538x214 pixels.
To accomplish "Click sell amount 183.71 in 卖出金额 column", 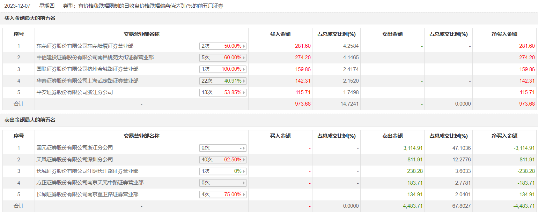I will [x=415, y=183].
